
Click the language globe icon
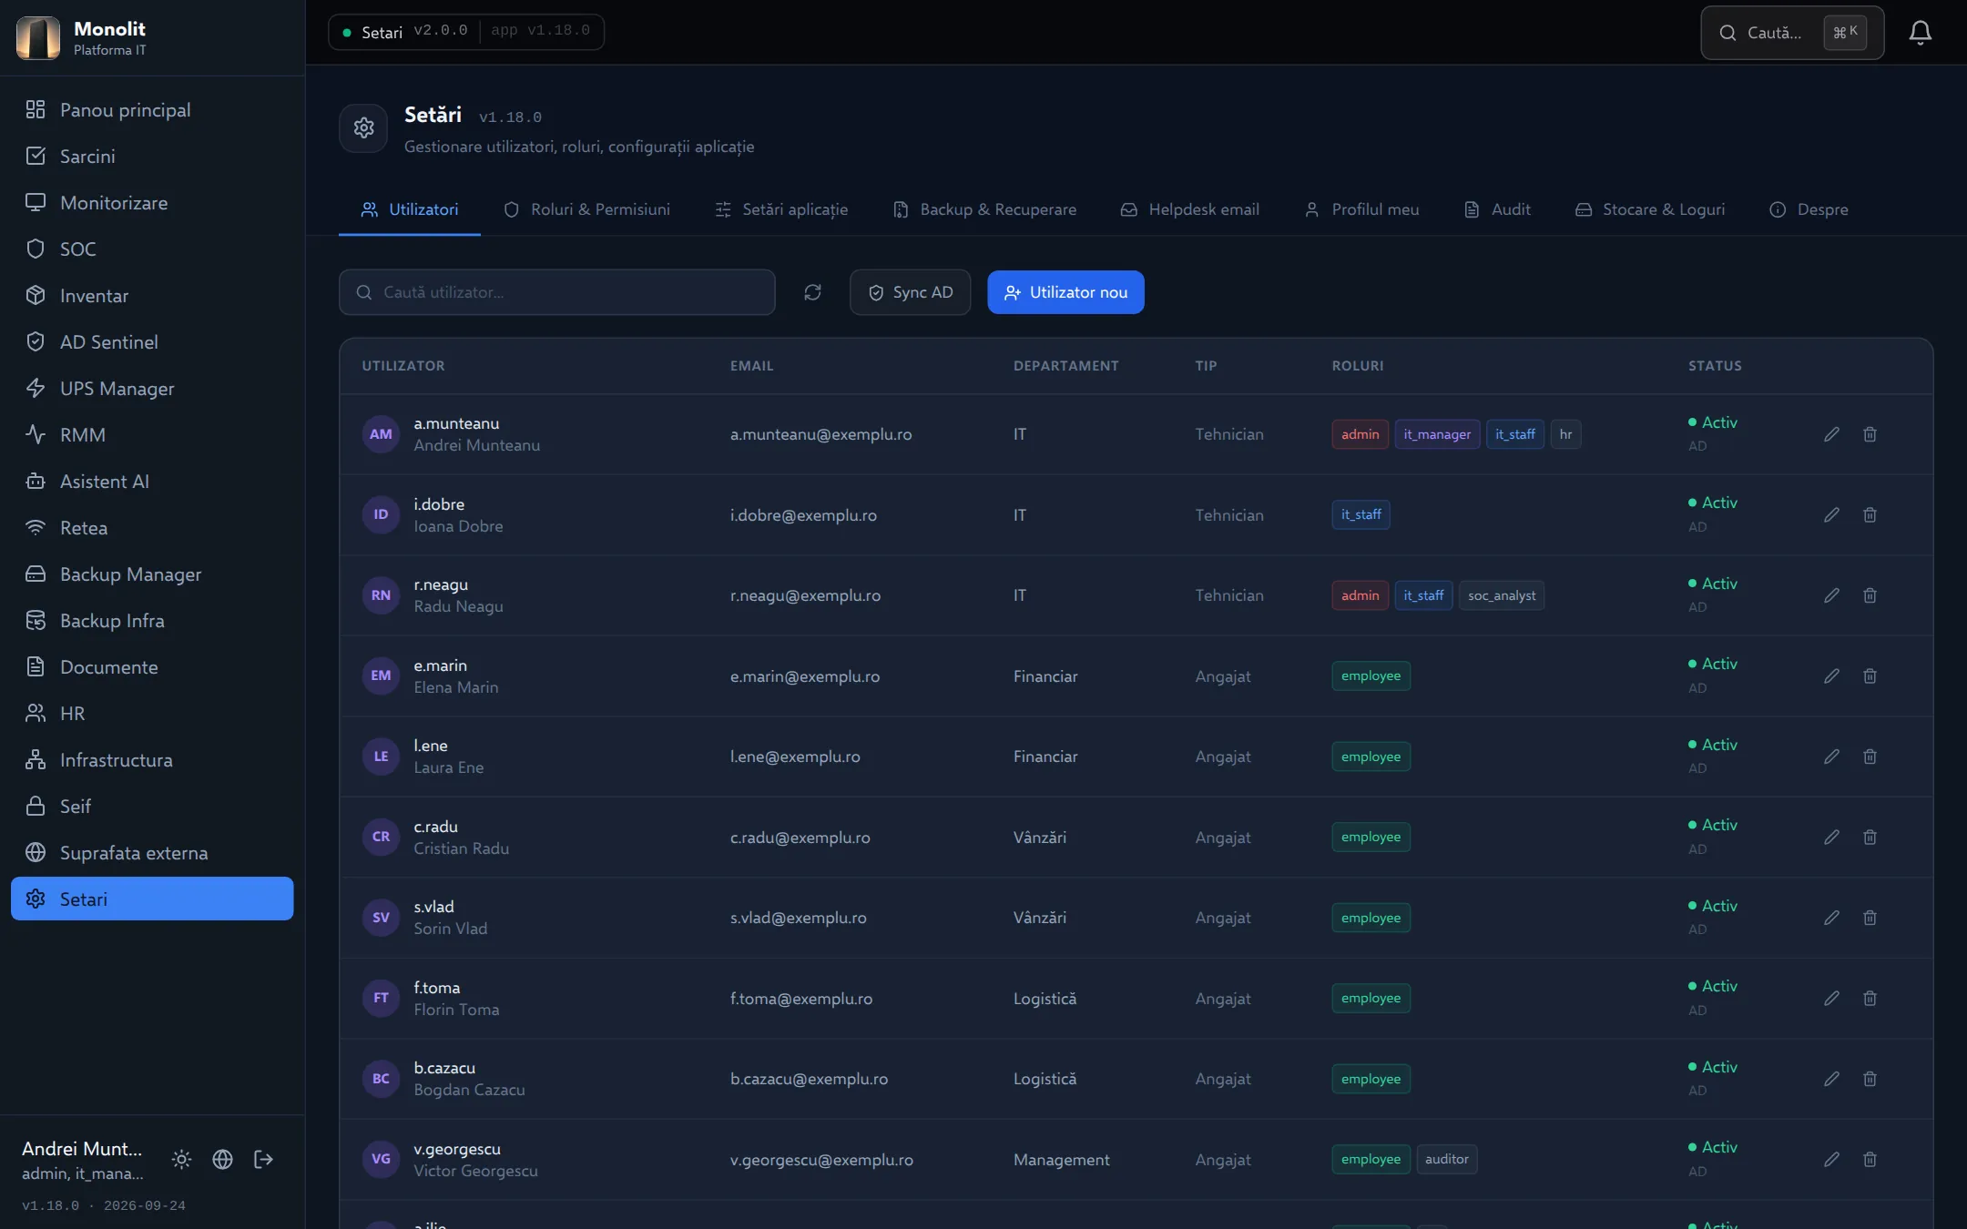point(222,1159)
